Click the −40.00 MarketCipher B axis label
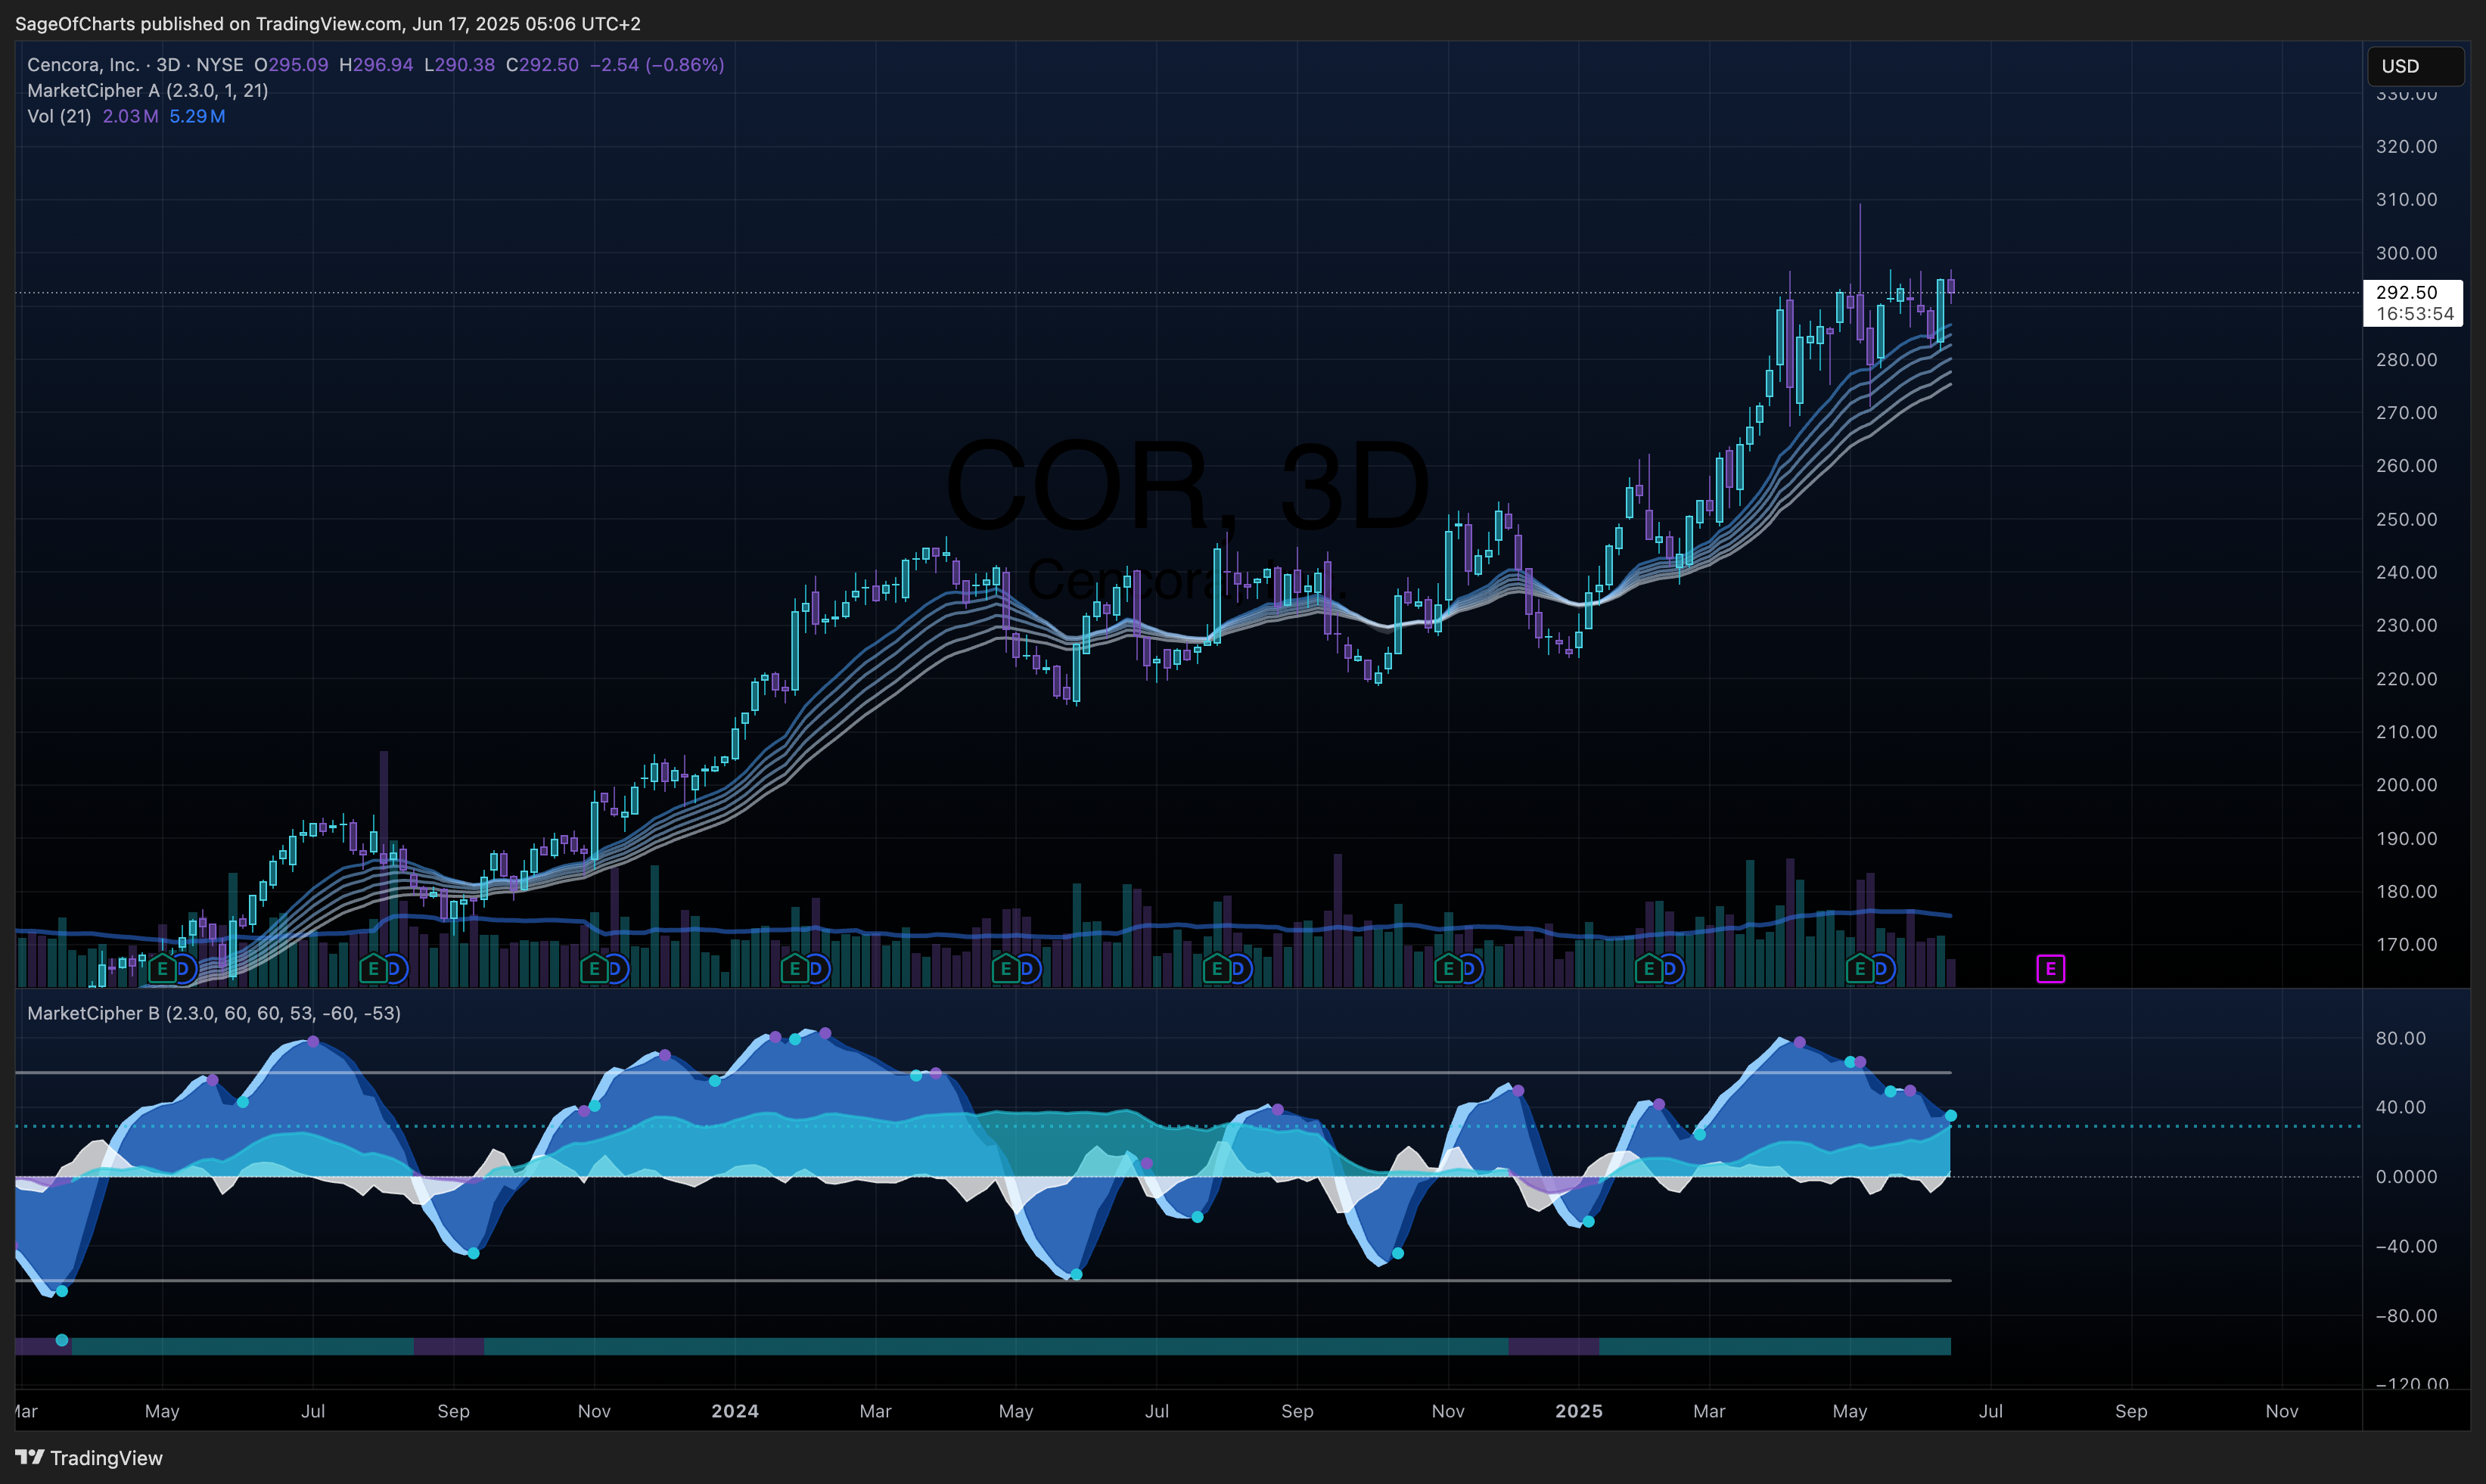The width and height of the screenshot is (2486, 1484). (2407, 1247)
